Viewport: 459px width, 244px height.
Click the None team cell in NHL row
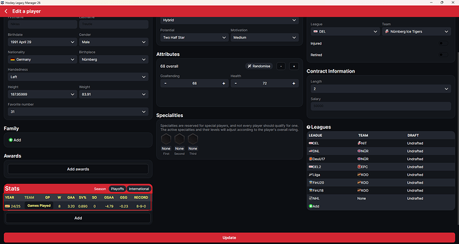coord(361,198)
